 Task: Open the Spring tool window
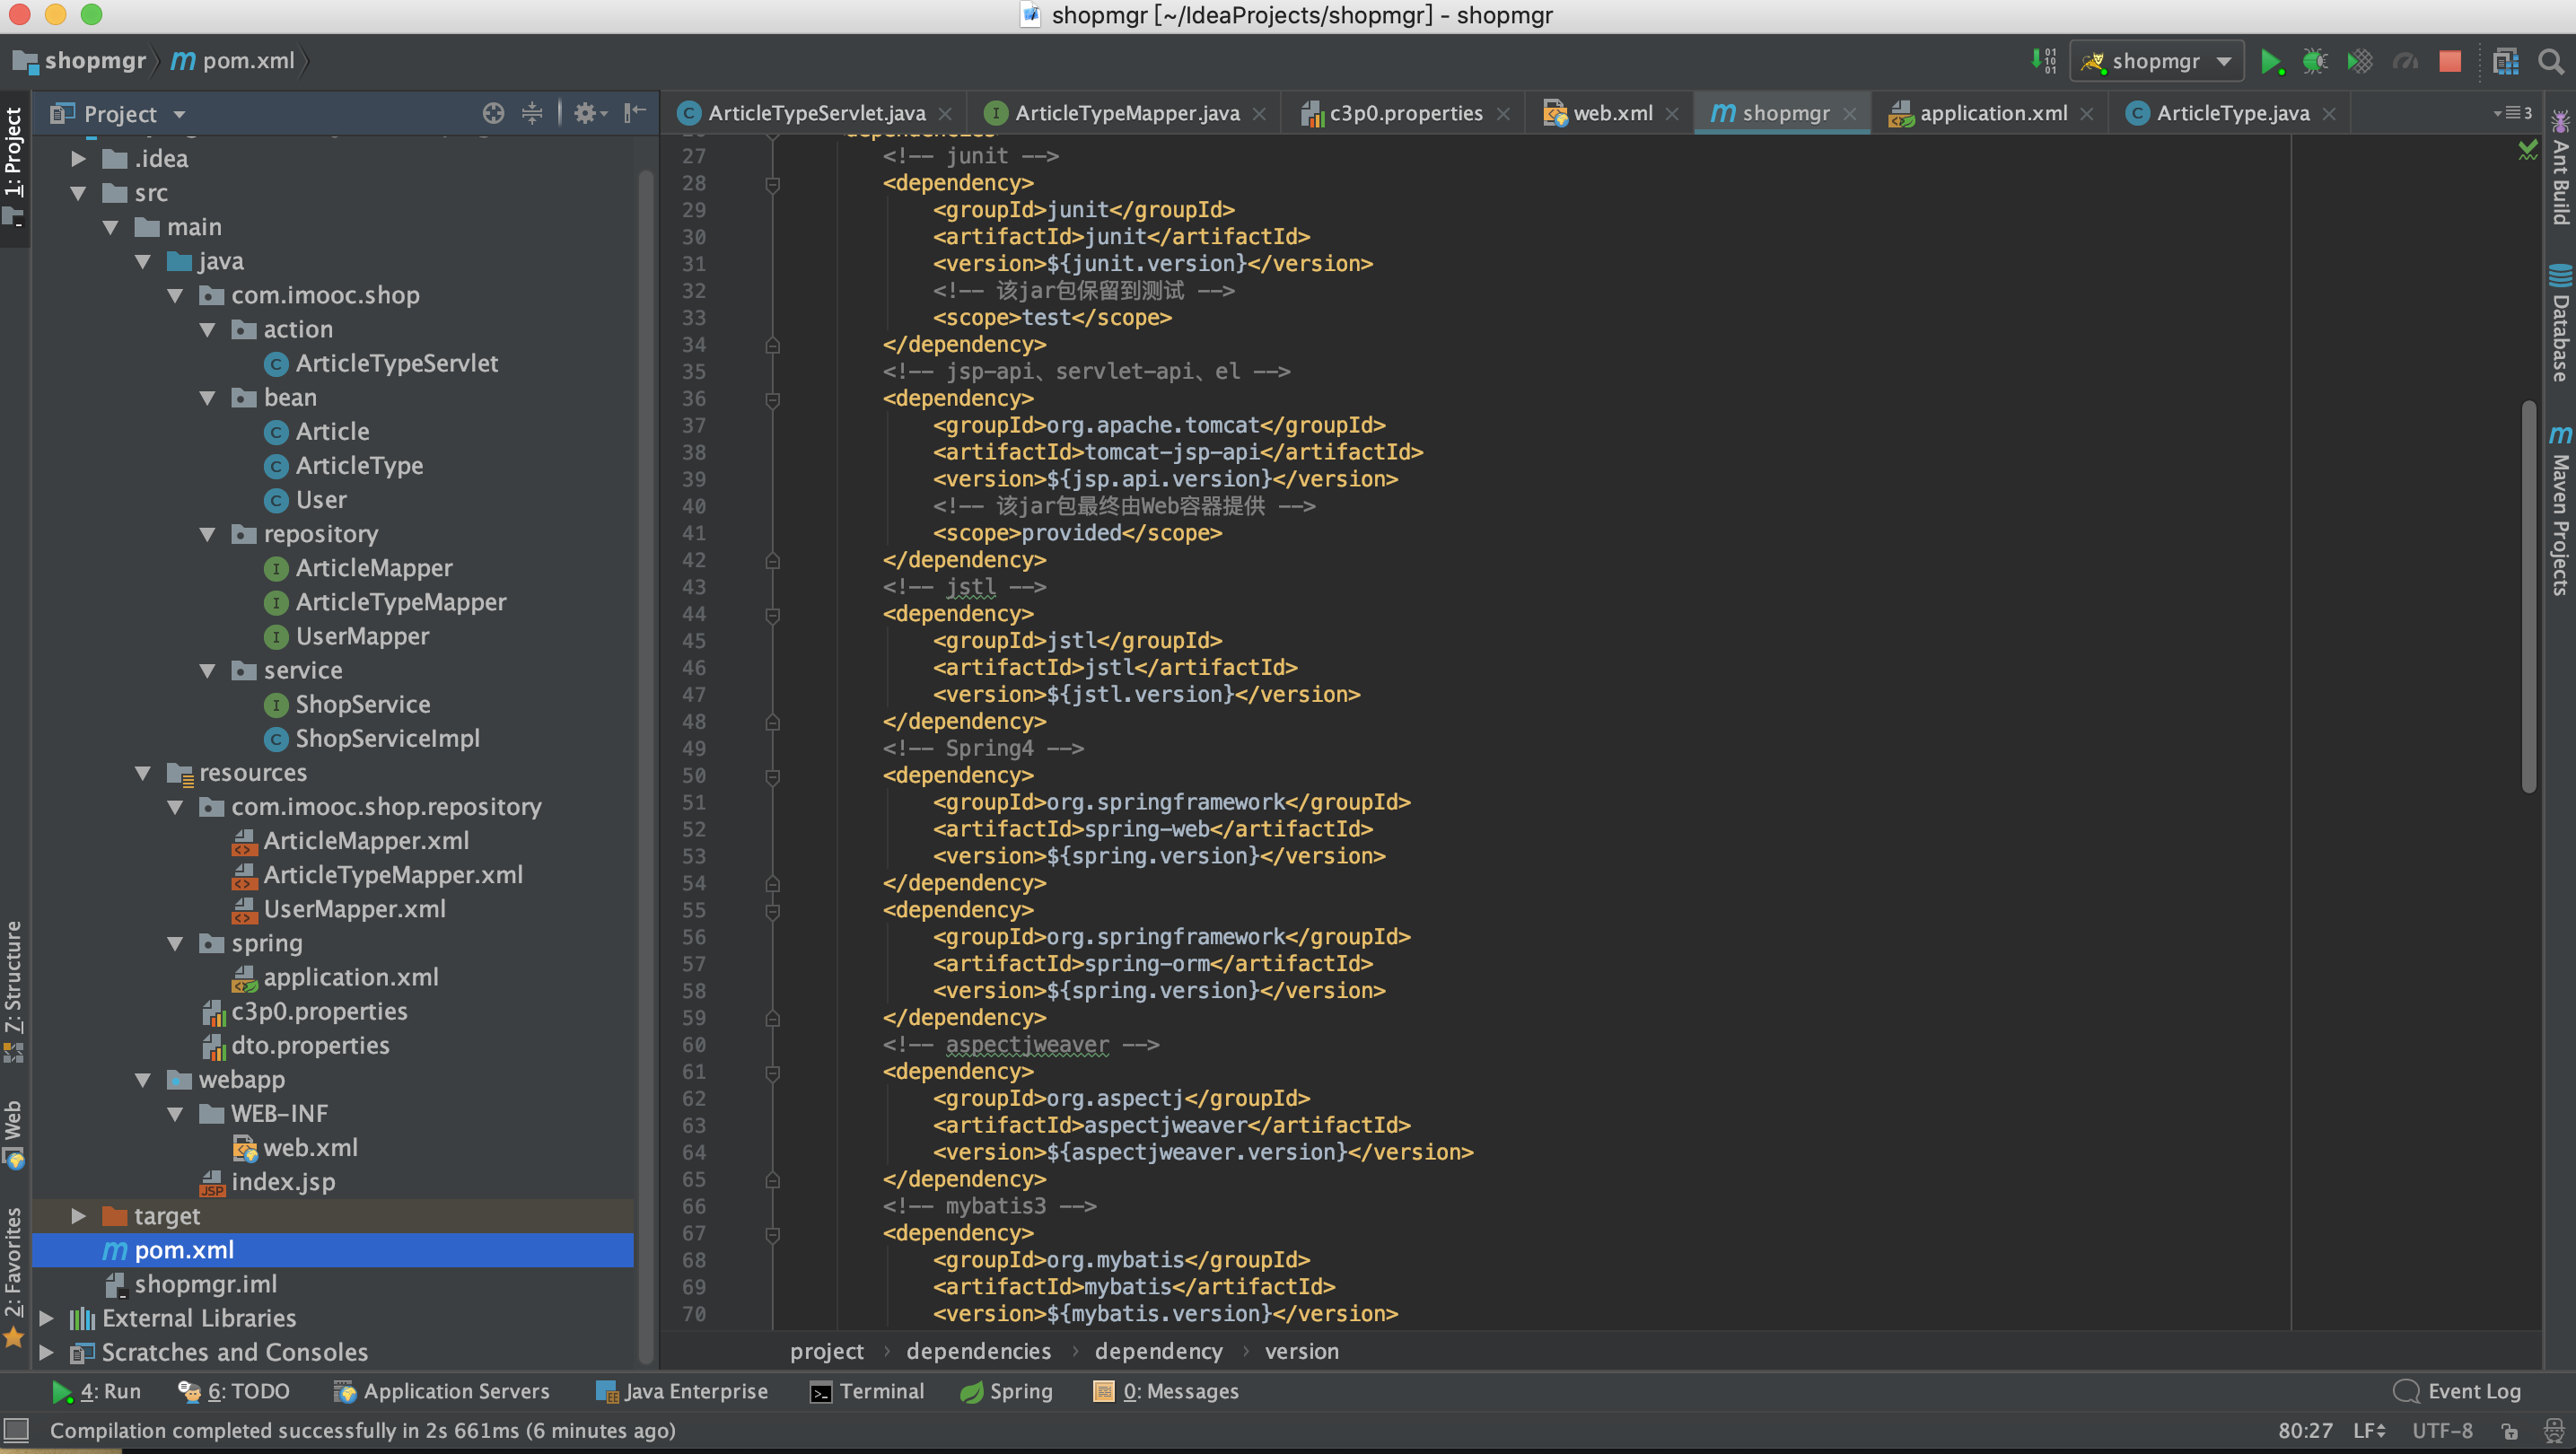pos(1006,1391)
